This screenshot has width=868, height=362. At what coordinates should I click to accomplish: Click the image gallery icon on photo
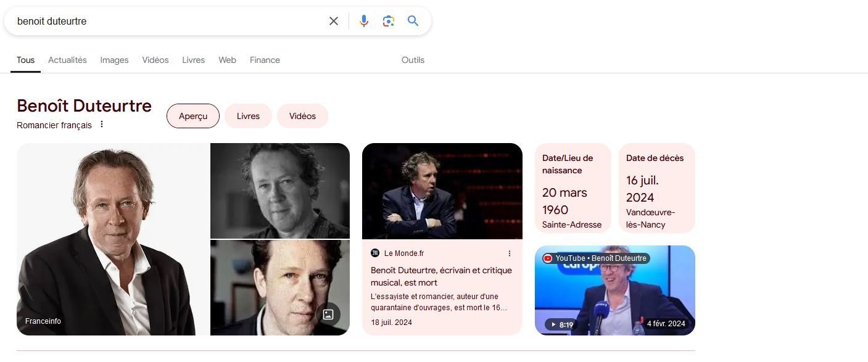coord(328,315)
